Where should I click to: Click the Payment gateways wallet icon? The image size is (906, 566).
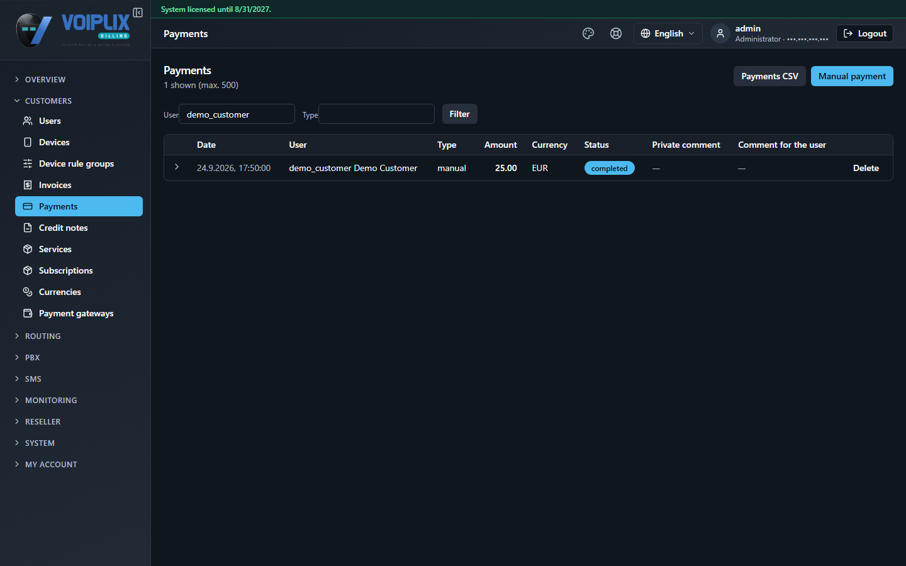pos(28,313)
